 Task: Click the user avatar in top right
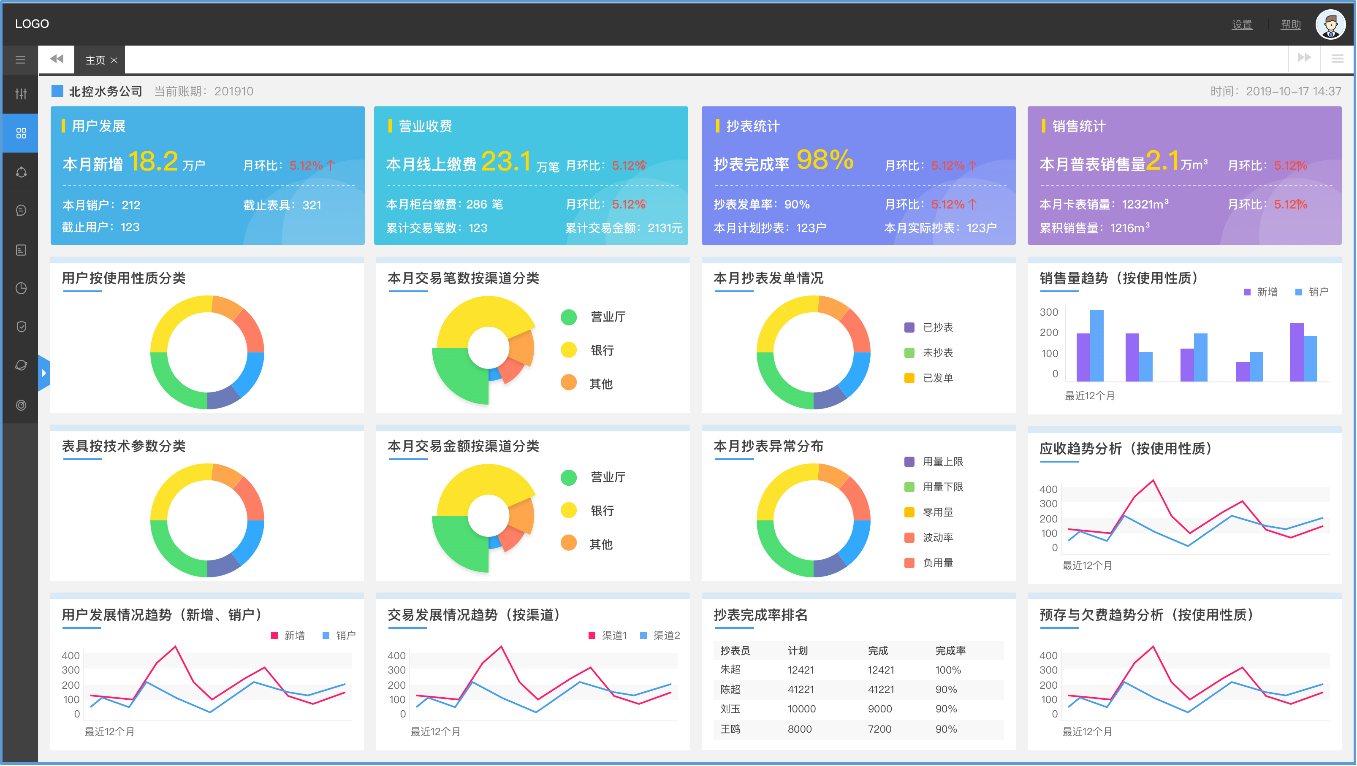pyautogui.click(x=1330, y=24)
